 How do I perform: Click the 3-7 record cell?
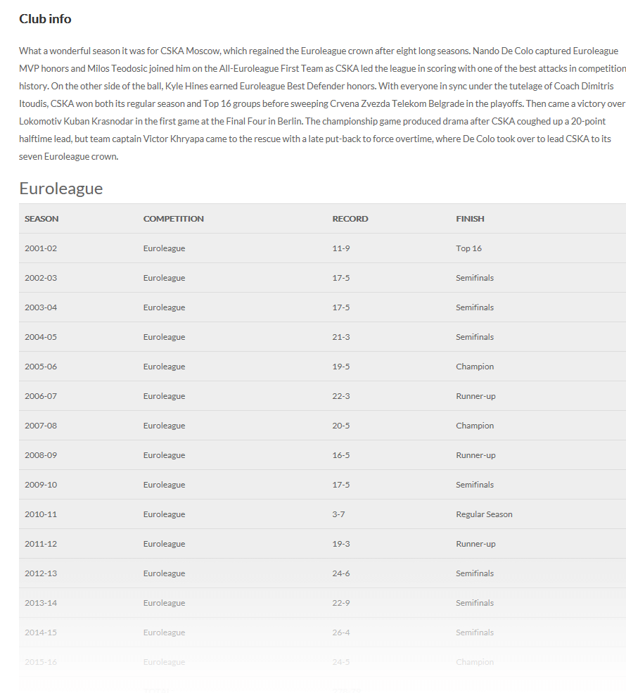tap(338, 514)
